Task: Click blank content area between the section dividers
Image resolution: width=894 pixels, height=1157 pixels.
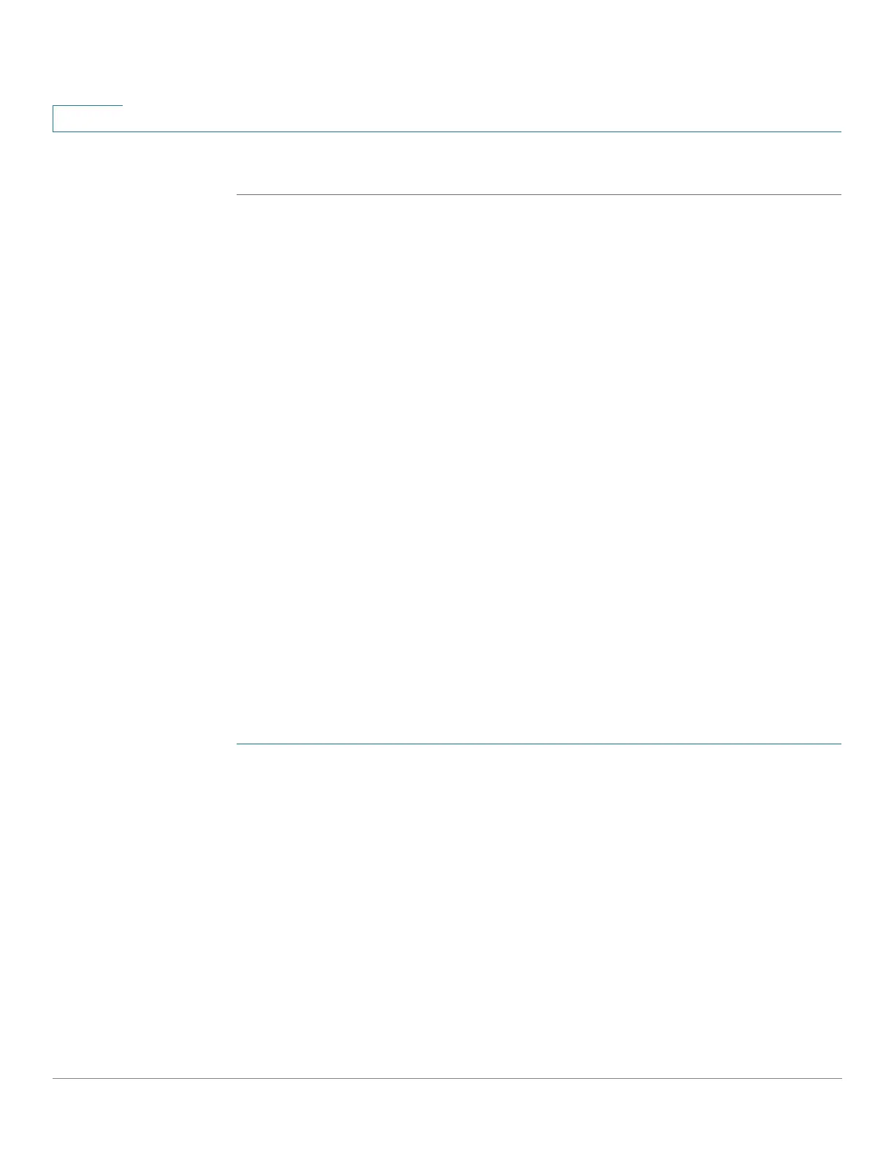Action: 539,469
